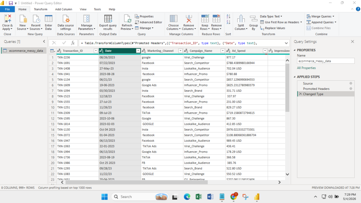
Task: Click the Choose Columns icon
Action: point(173,19)
